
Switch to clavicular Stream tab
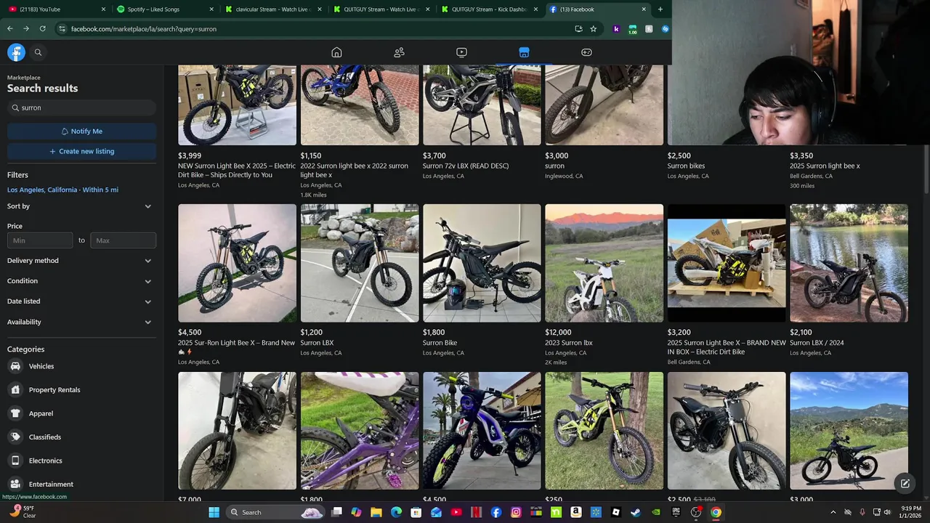273,9
